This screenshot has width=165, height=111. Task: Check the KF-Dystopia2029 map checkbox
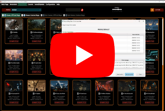coord(9,93)
